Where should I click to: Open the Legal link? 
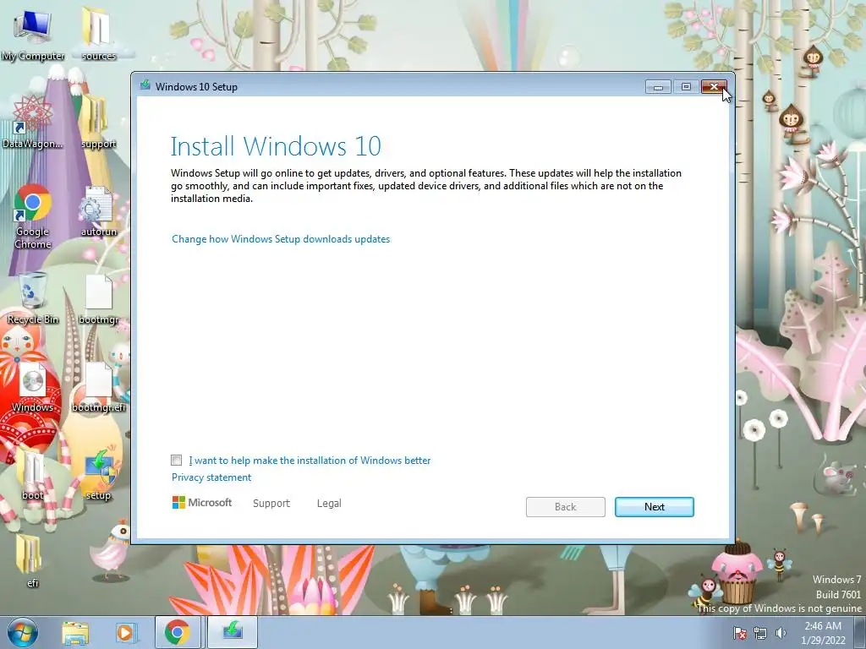coord(329,504)
